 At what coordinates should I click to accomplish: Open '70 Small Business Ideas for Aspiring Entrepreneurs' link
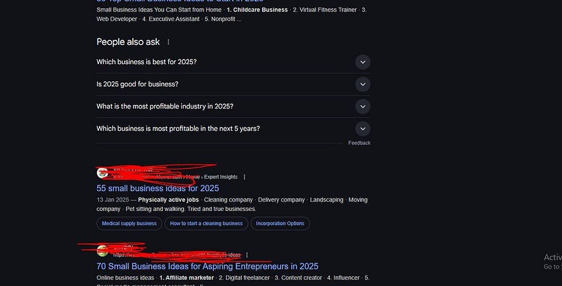[207, 266]
